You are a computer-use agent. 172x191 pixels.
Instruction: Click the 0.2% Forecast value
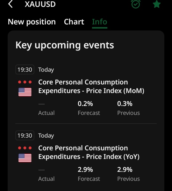[85, 104]
